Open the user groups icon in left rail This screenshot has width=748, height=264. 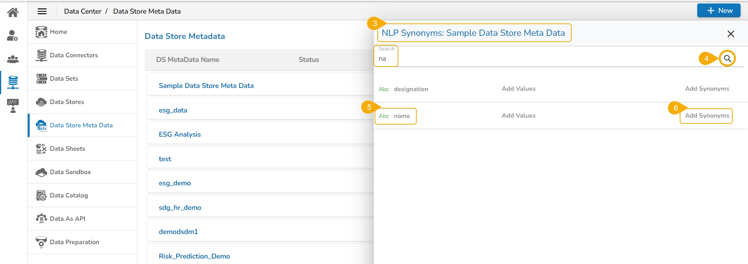click(x=13, y=59)
